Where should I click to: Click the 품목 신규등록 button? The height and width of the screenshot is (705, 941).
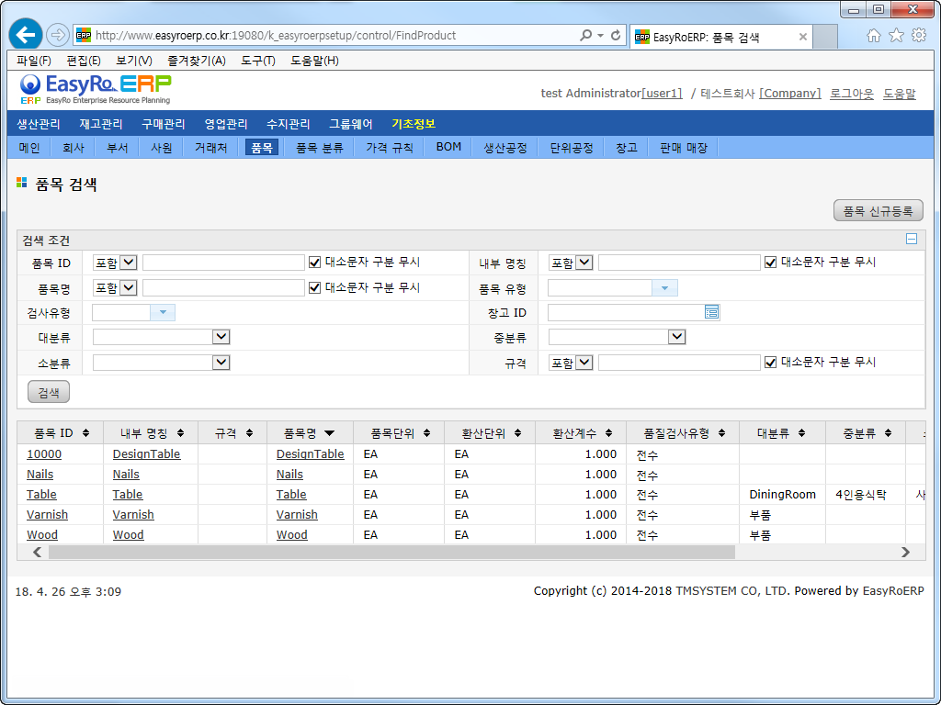[878, 211]
